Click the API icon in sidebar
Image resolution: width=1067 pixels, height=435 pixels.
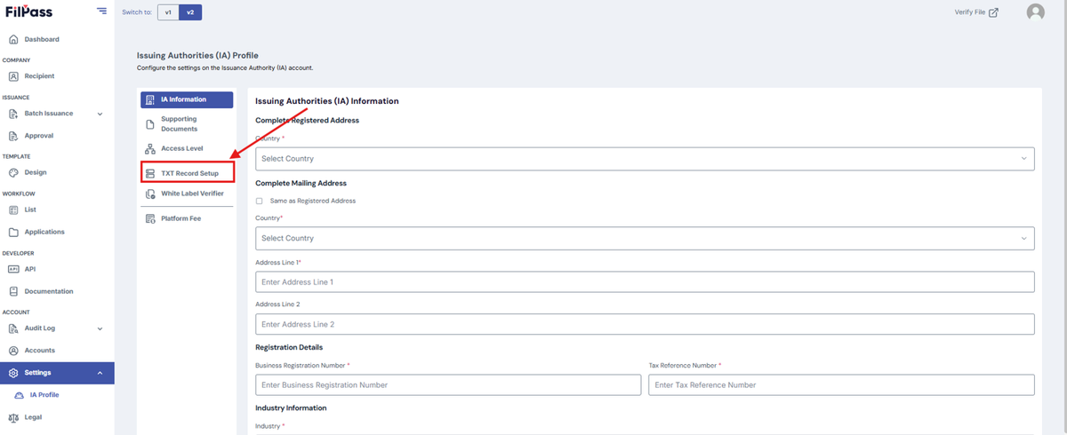pos(13,269)
